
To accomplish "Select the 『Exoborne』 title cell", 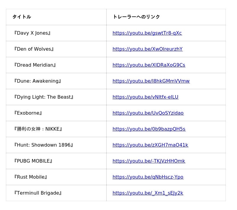I will [x=28, y=113].
